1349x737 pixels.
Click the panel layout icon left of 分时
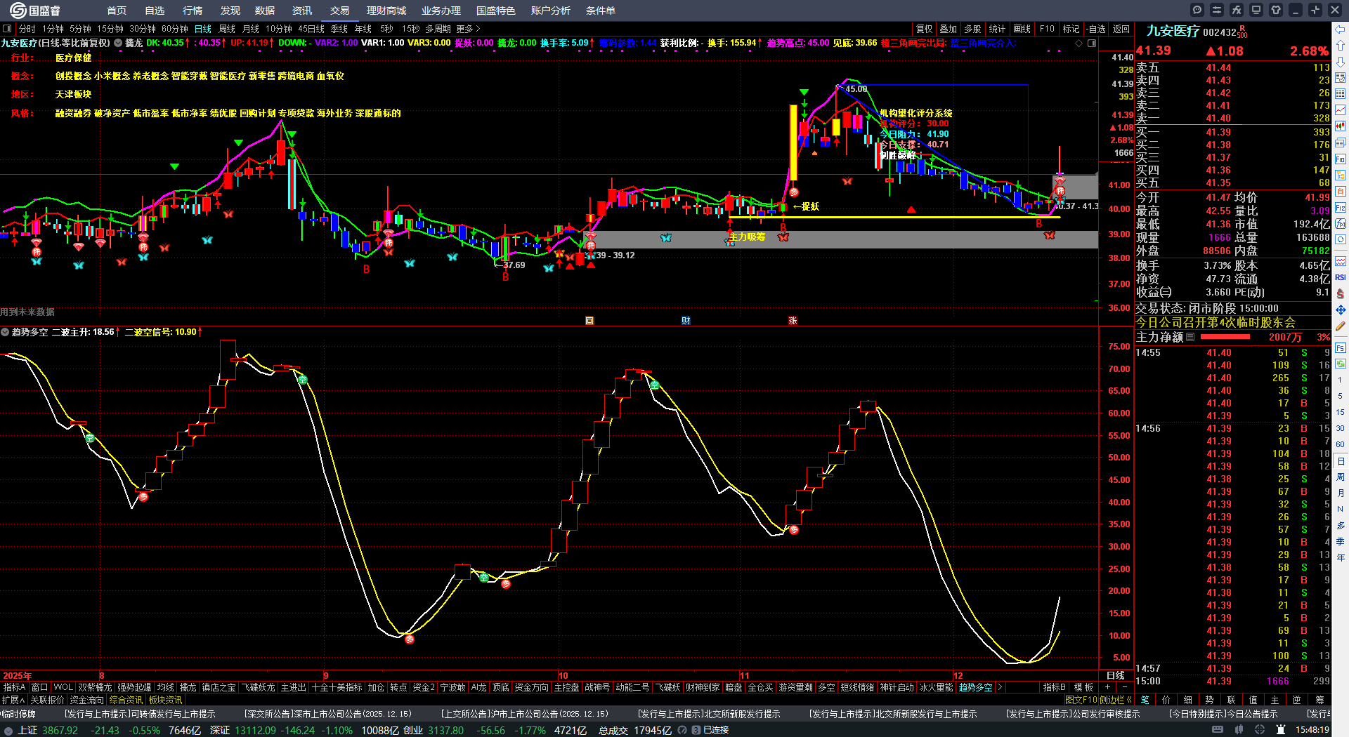pyautogui.click(x=7, y=29)
